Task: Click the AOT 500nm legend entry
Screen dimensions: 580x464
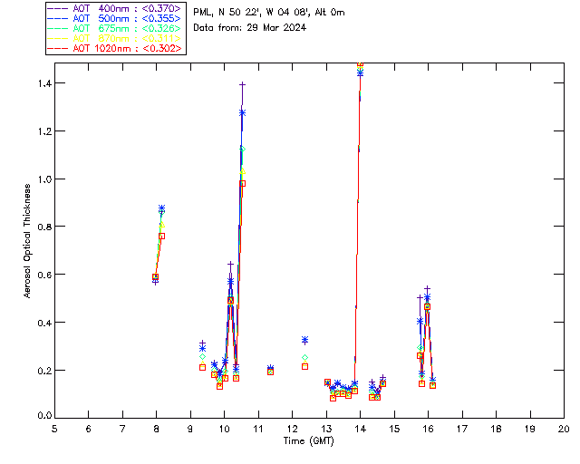Action: [x=114, y=18]
